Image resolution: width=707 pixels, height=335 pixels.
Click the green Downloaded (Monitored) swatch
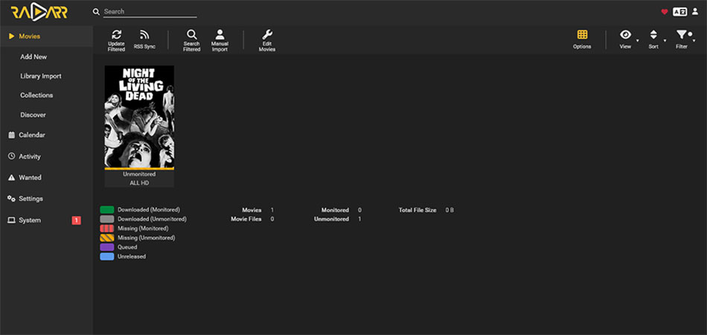click(107, 210)
